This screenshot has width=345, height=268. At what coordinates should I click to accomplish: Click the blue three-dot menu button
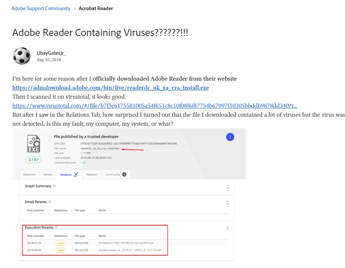click(x=230, y=137)
